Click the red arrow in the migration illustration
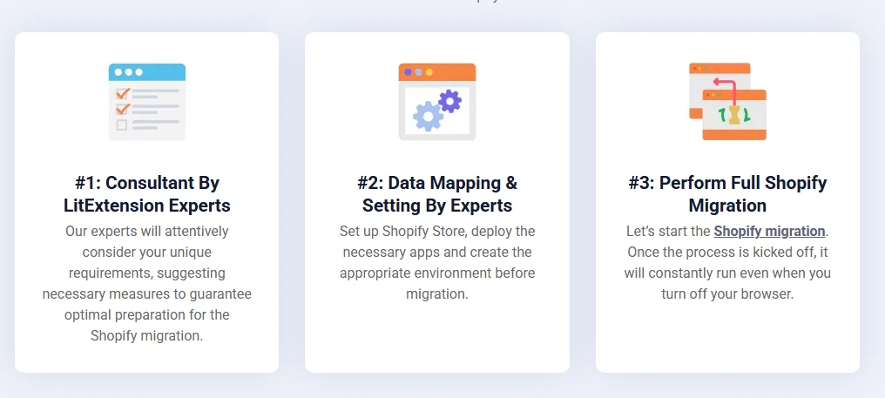The width and height of the screenshot is (885, 398). [x=724, y=84]
